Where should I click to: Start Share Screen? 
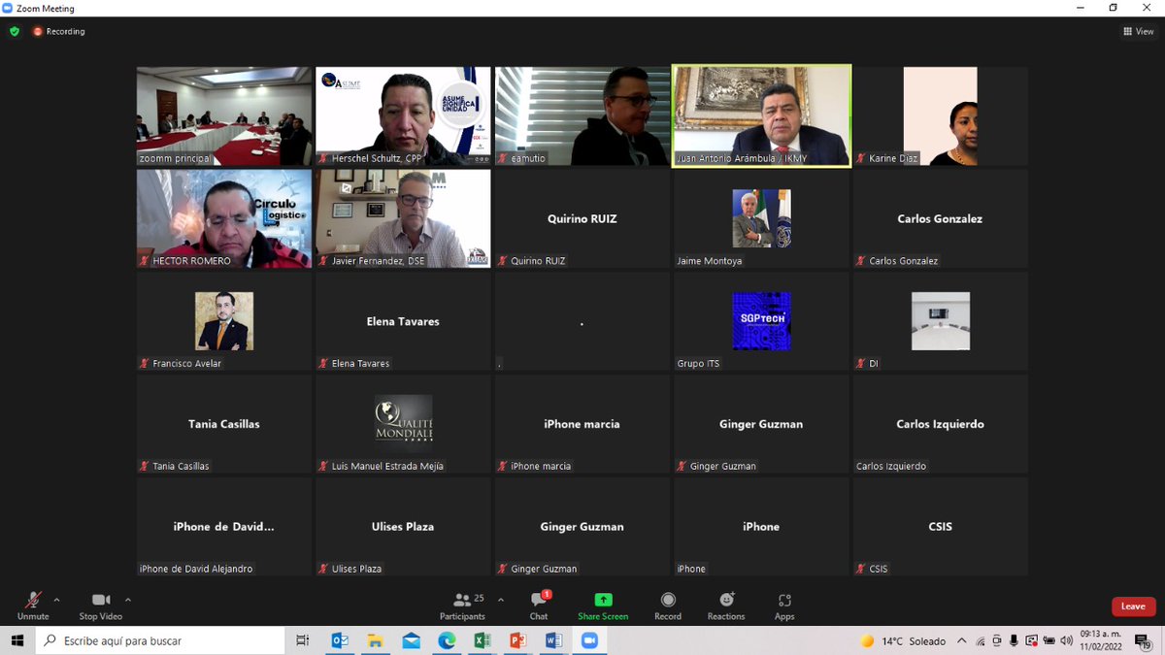pyautogui.click(x=603, y=606)
